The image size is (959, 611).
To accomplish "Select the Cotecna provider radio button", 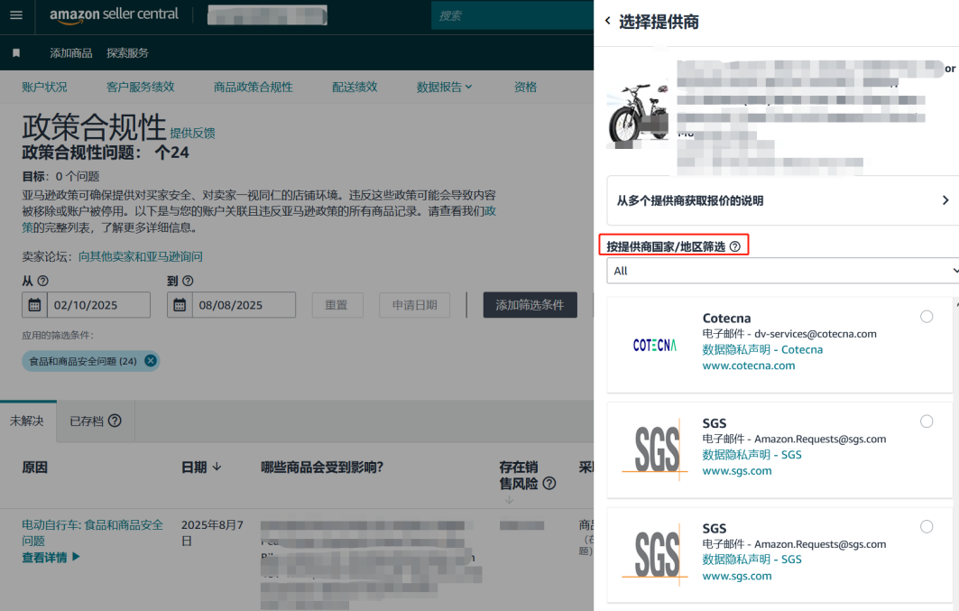I will [927, 317].
